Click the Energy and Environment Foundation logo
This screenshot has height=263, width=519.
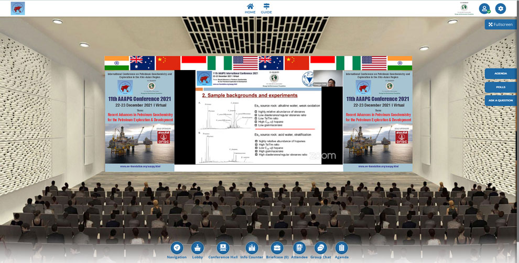[x=464, y=8]
